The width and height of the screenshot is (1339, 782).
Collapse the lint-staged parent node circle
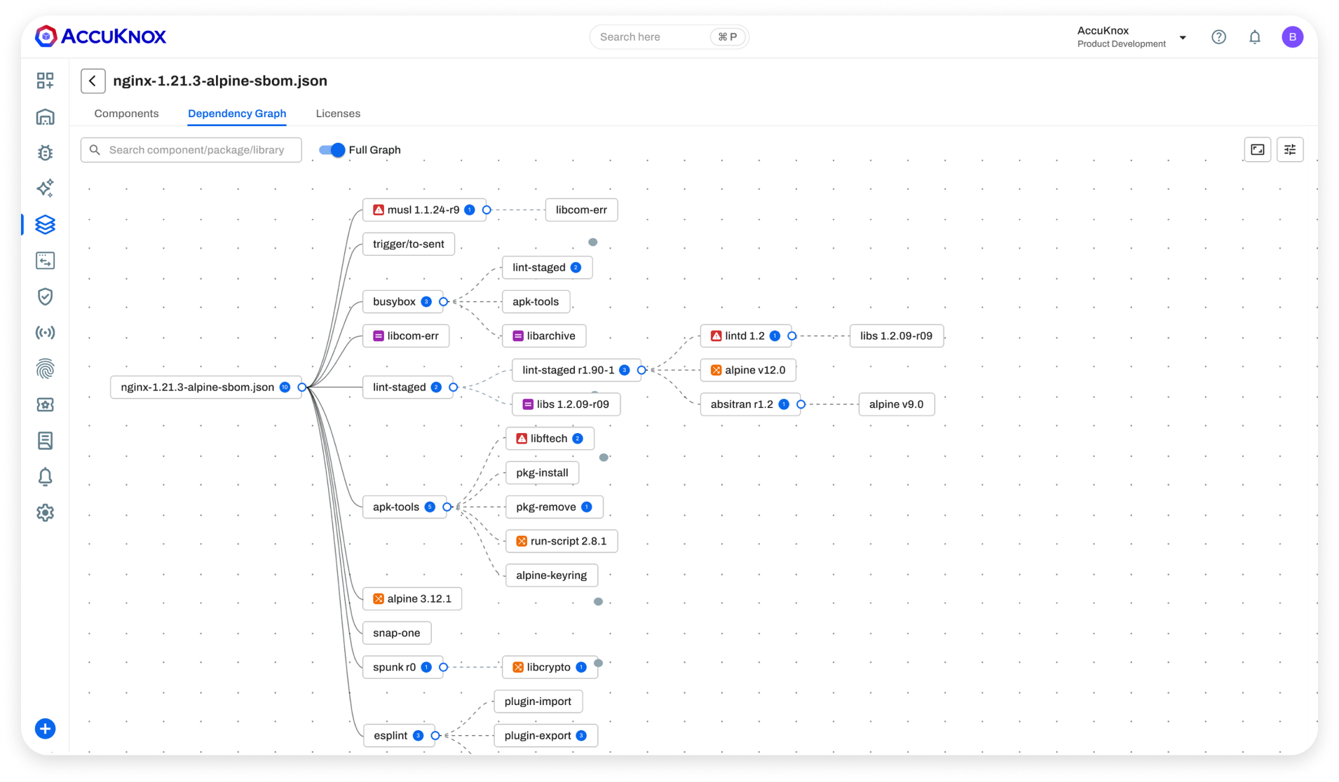coord(453,387)
